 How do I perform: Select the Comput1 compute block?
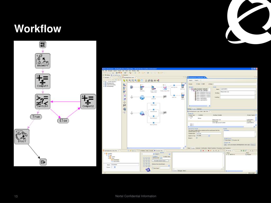pyautogui.click(x=43, y=81)
